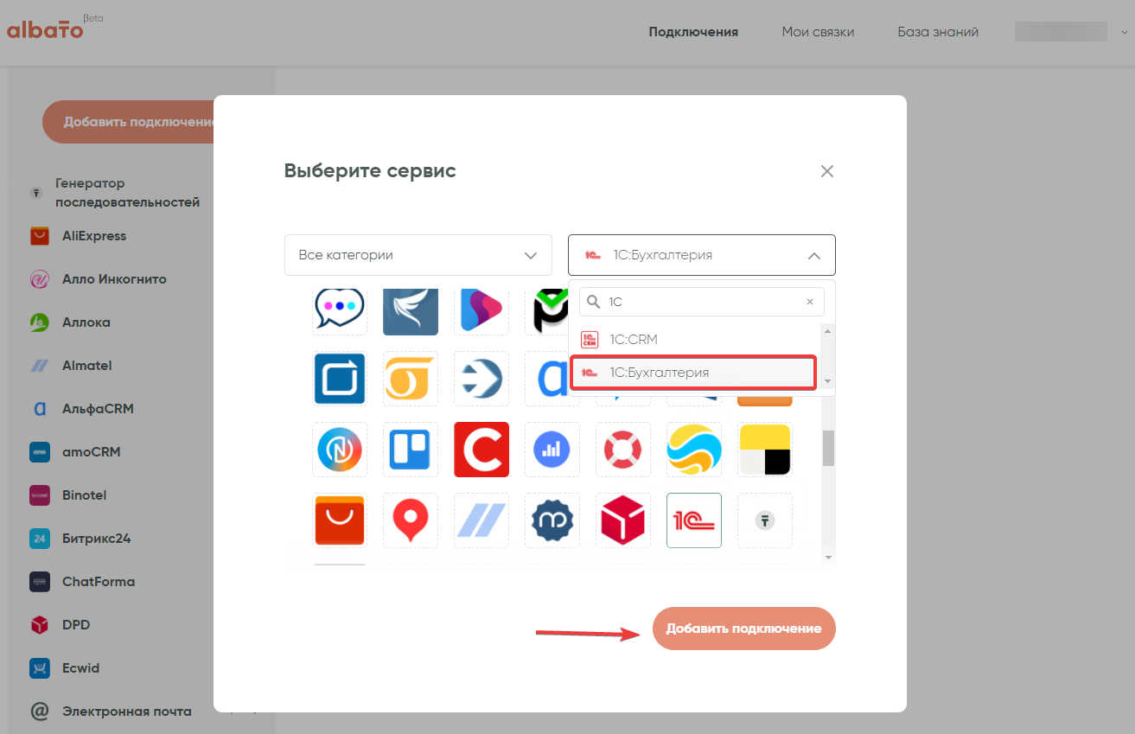This screenshot has height=734, width=1135.
Task: Click the red map pin service icon
Action: click(x=410, y=520)
